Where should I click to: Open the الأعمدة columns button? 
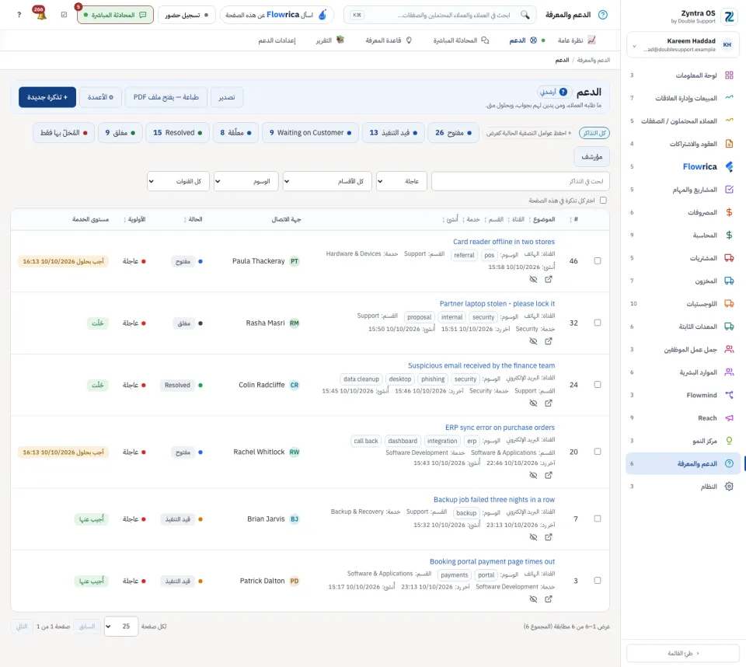100,97
